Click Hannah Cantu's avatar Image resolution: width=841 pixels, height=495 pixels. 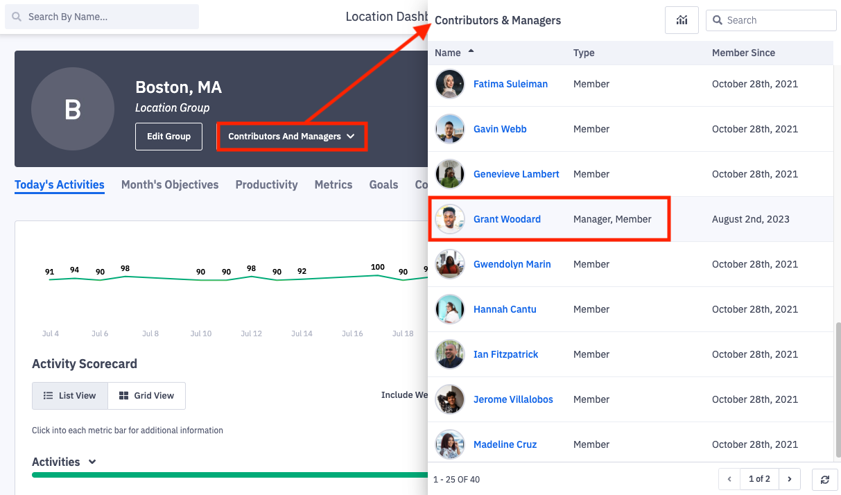[450, 309]
